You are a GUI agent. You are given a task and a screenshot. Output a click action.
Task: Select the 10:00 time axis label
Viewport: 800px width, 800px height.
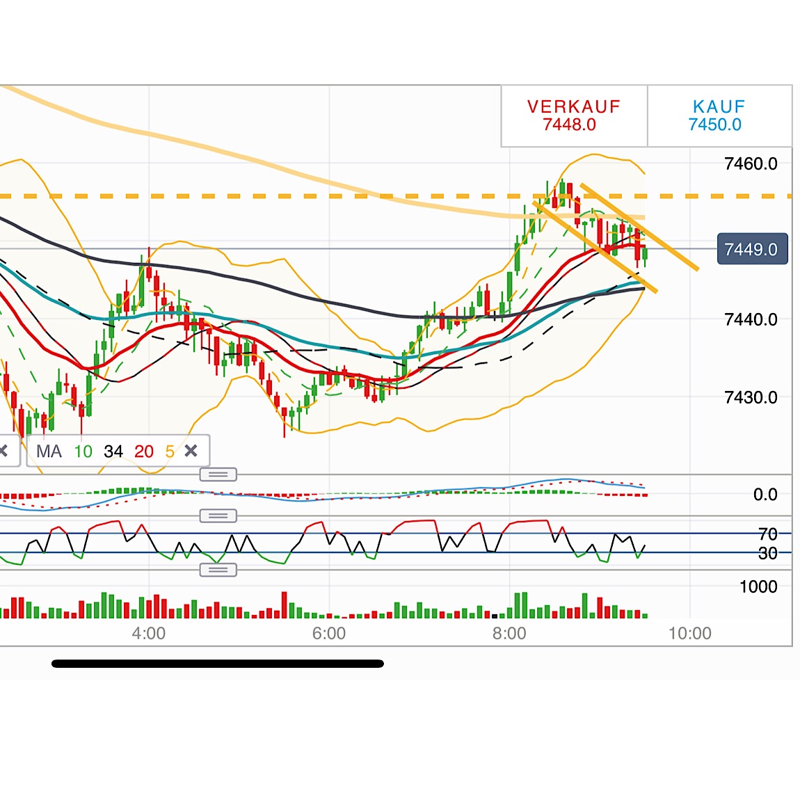pos(691,634)
